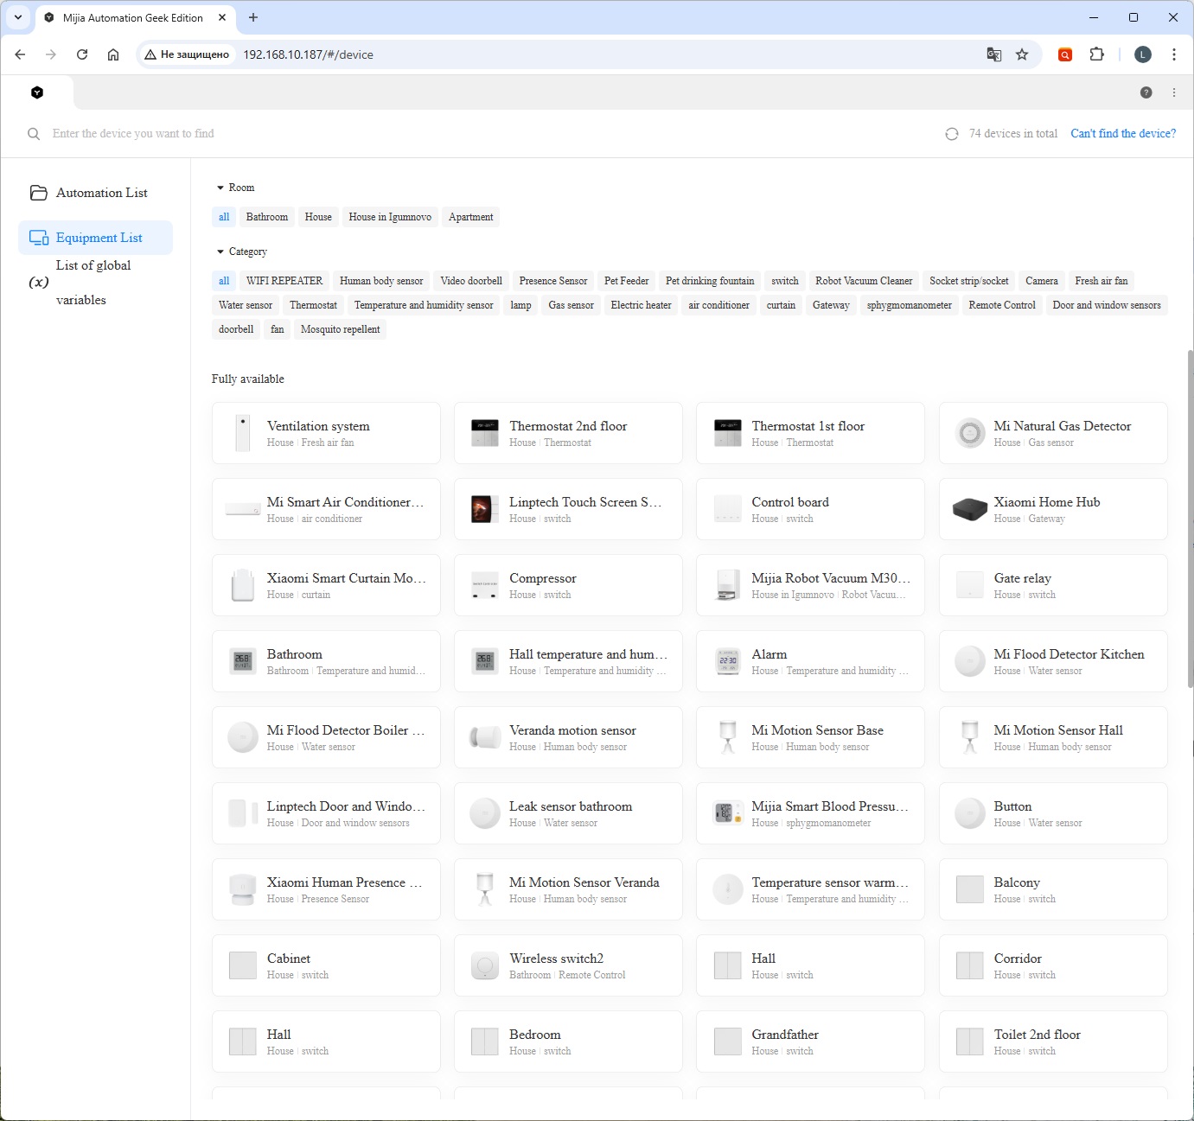Screen dimensions: 1194x1121
Task: Open the Control board device card
Action: (810, 509)
